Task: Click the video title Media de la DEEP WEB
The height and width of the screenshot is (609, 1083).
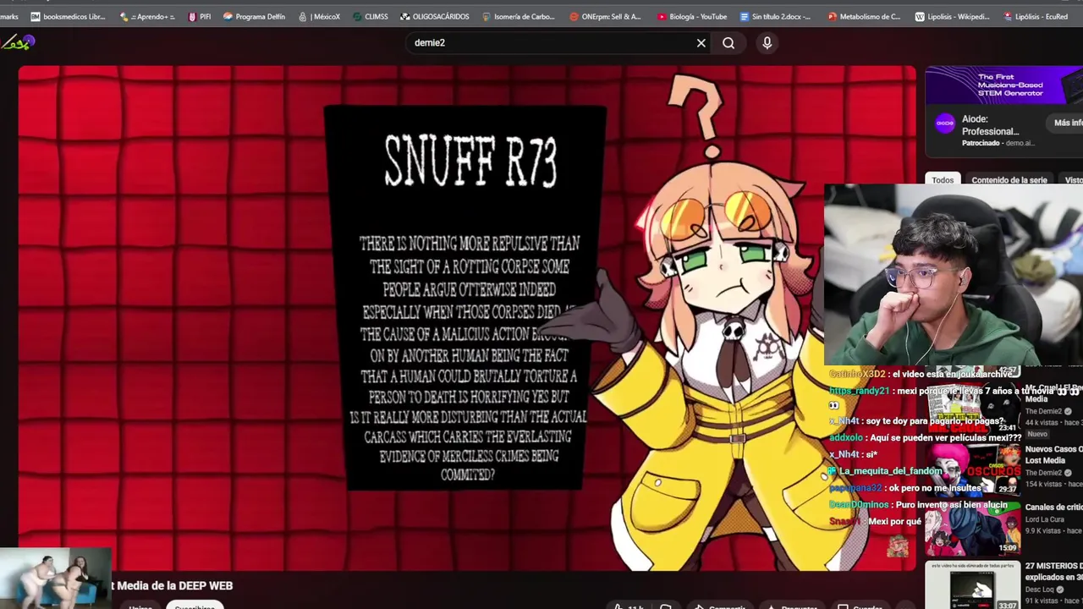Action: (173, 585)
